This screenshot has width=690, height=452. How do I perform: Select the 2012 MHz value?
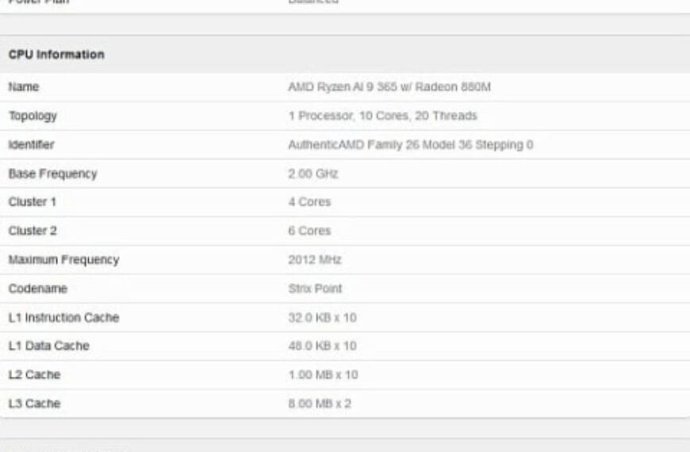click(x=315, y=259)
